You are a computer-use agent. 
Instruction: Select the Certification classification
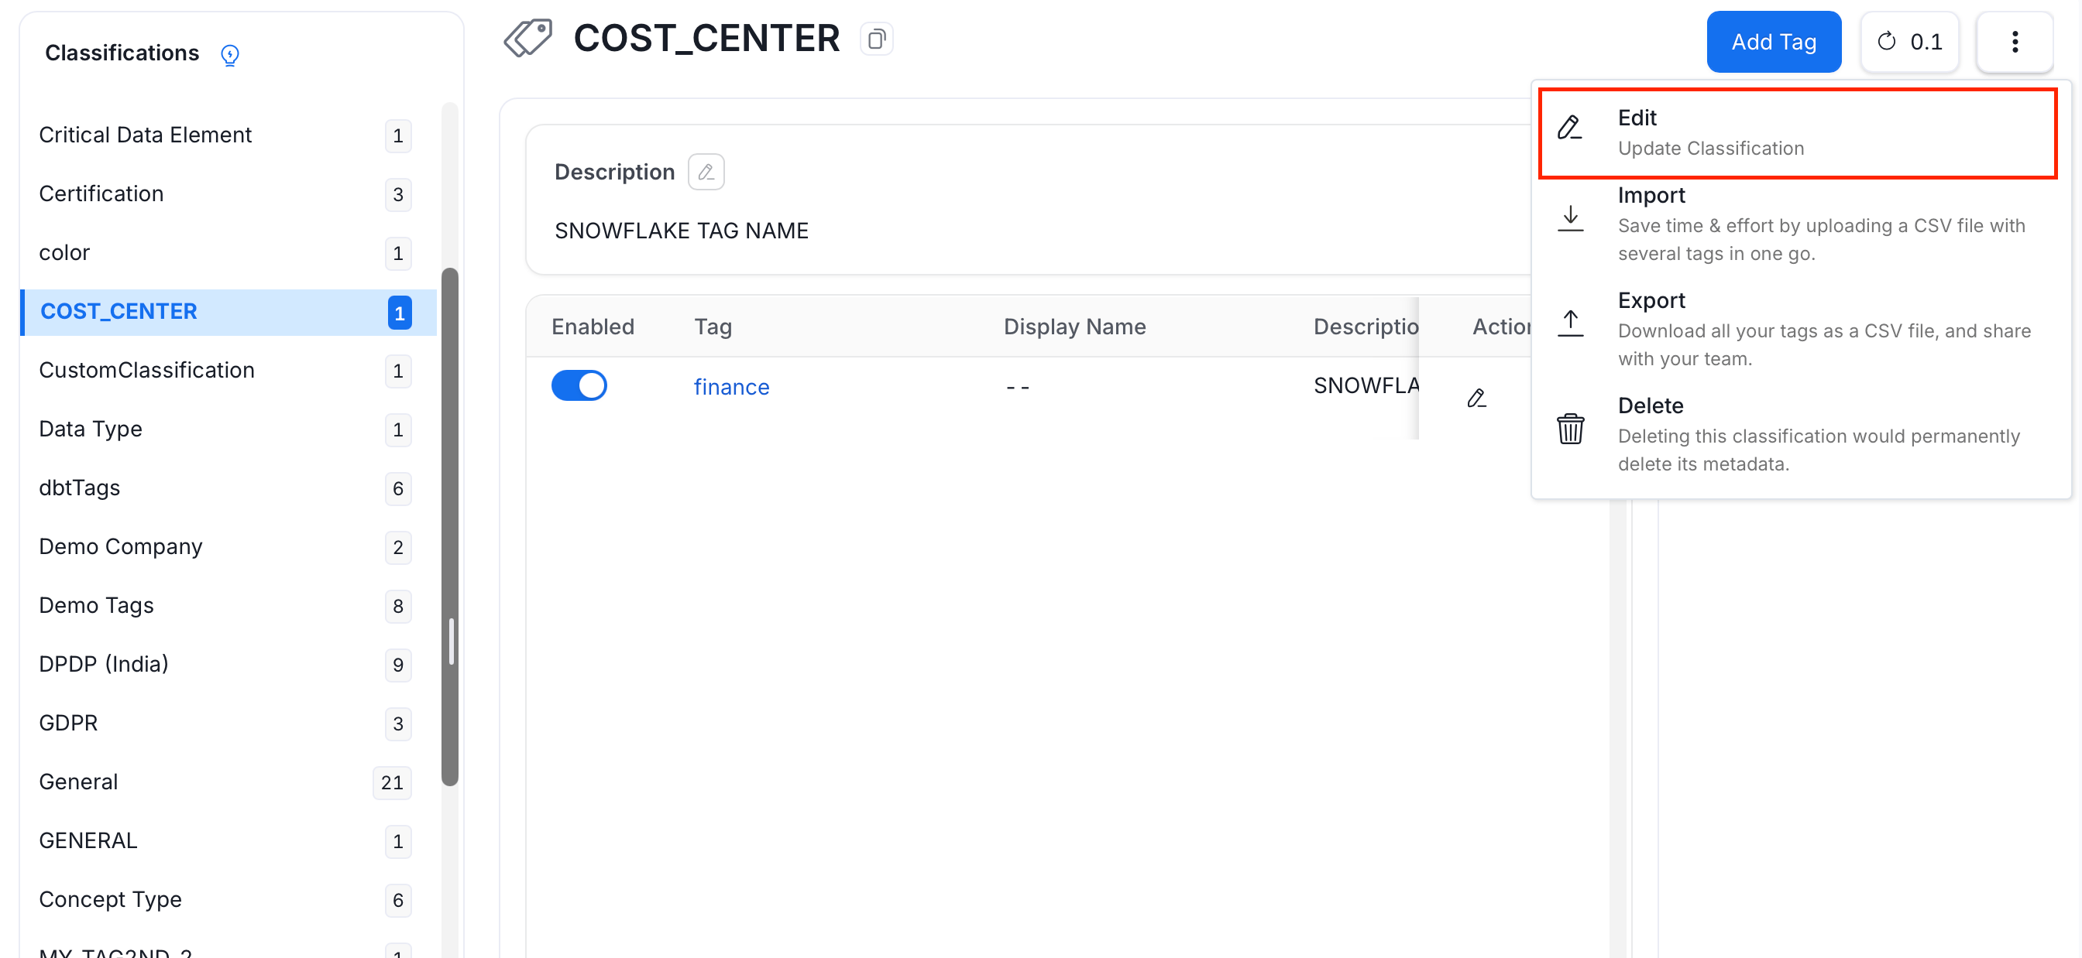(x=228, y=194)
